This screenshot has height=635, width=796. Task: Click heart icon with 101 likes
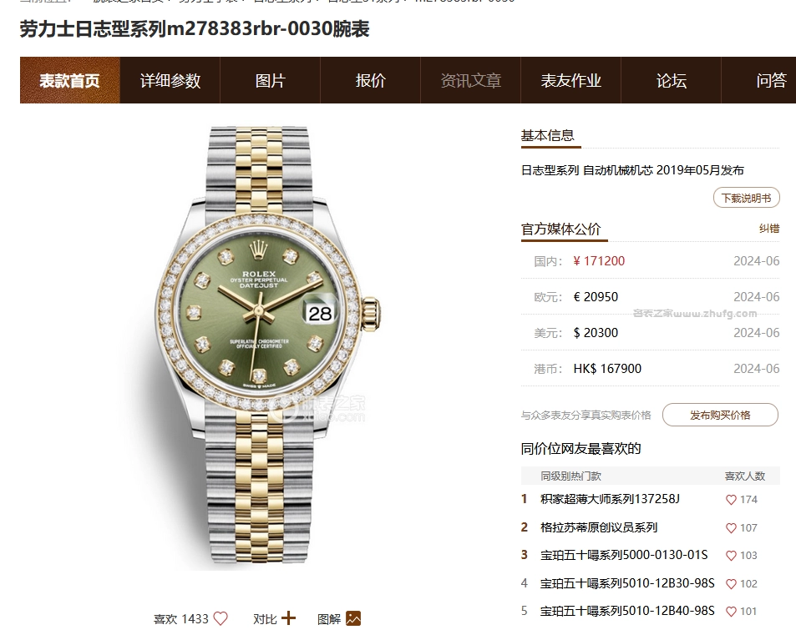pyautogui.click(x=731, y=611)
